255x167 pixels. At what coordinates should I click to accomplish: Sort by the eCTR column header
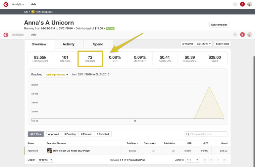pos(205,143)
